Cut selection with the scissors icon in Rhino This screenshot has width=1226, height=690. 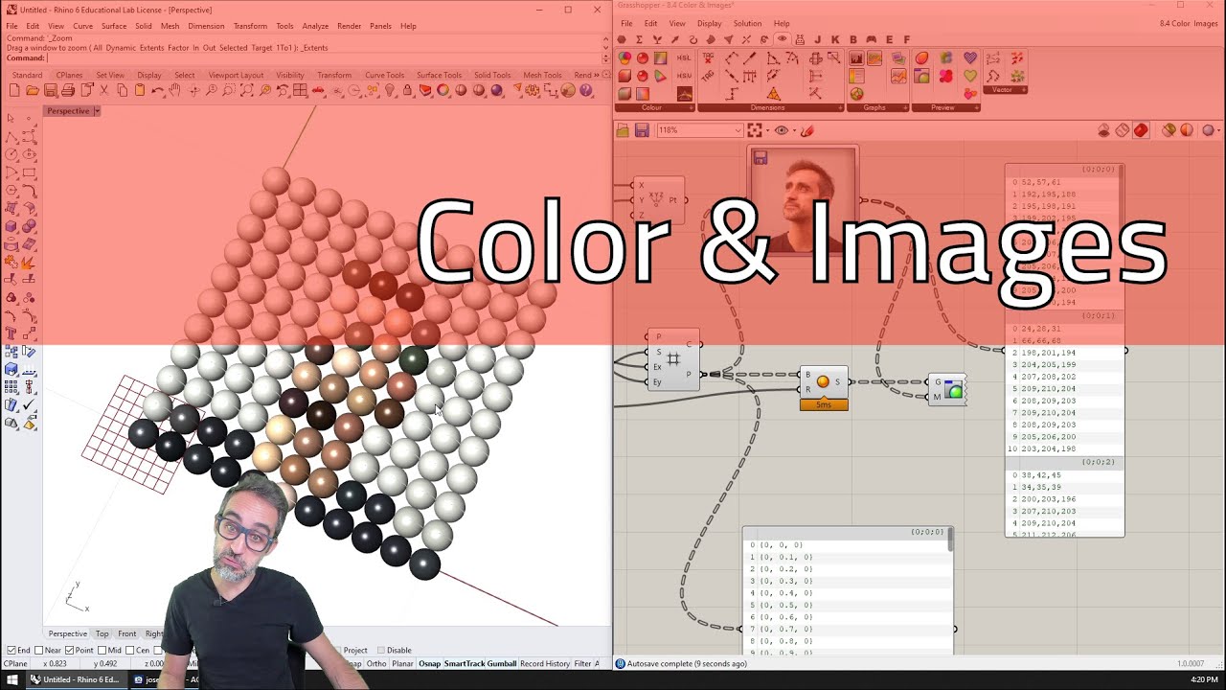[103, 90]
